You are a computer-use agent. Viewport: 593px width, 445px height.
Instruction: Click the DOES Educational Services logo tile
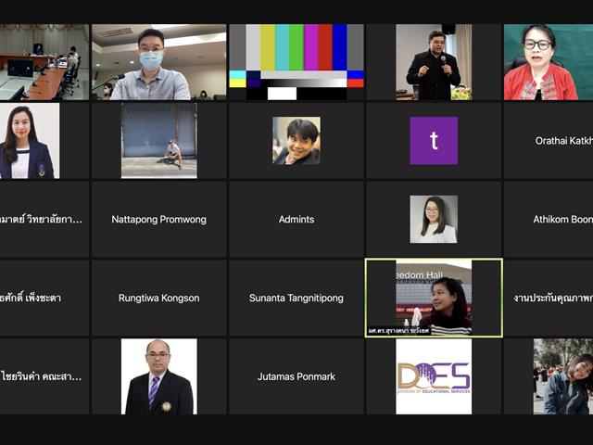[434, 376]
